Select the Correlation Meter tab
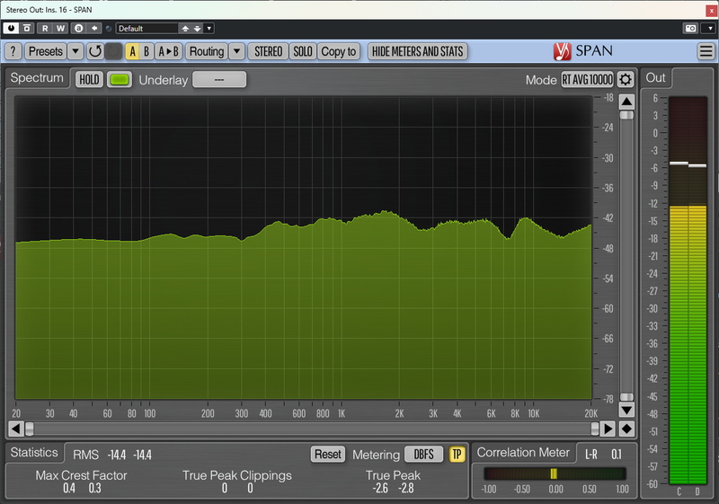This screenshot has height=504, width=719. pyautogui.click(x=523, y=453)
